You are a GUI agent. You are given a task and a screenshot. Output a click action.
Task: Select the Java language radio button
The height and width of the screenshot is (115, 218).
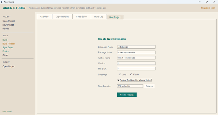point(120,74)
